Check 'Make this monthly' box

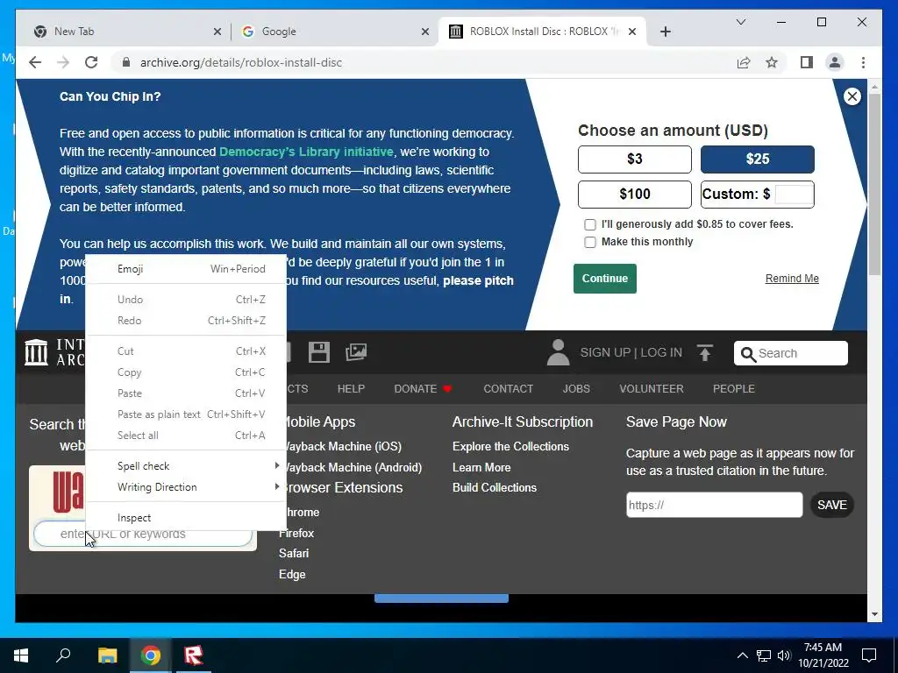click(x=590, y=242)
